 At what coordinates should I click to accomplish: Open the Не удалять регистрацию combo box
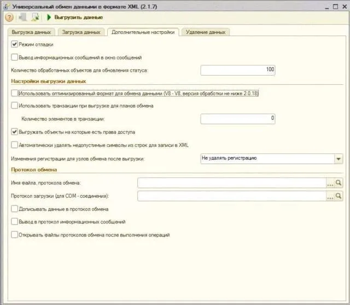(x=272, y=159)
